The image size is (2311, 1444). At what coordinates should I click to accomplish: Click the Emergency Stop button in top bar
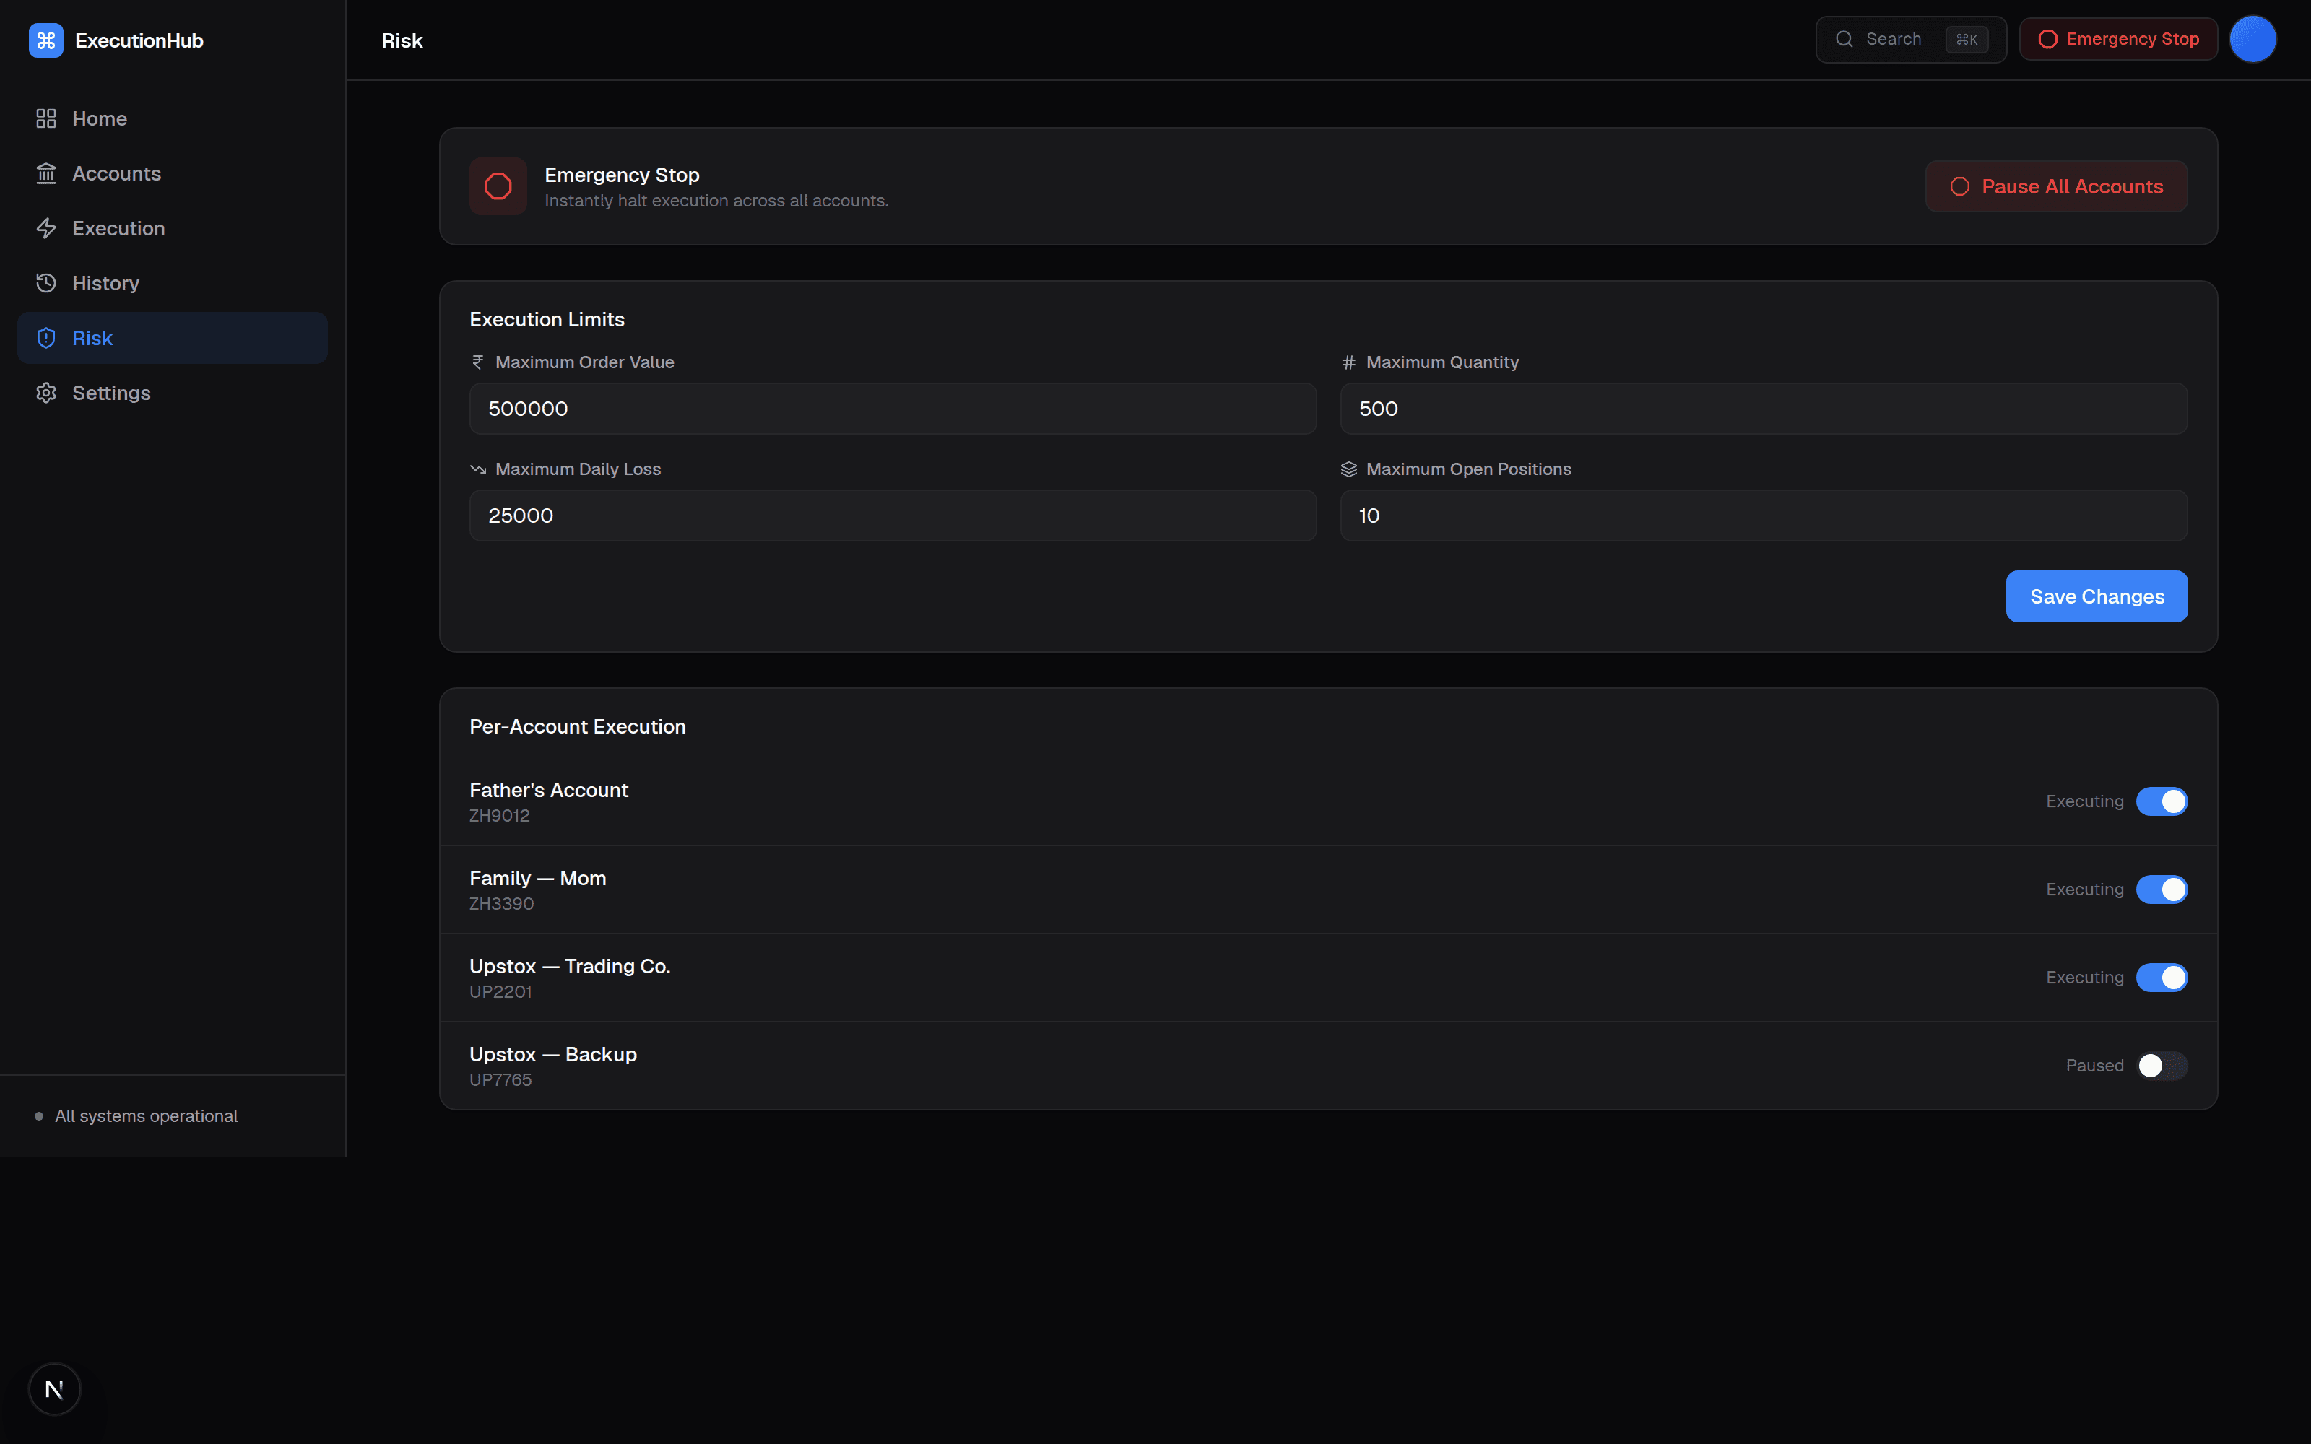pyautogui.click(x=2118, y=39)
